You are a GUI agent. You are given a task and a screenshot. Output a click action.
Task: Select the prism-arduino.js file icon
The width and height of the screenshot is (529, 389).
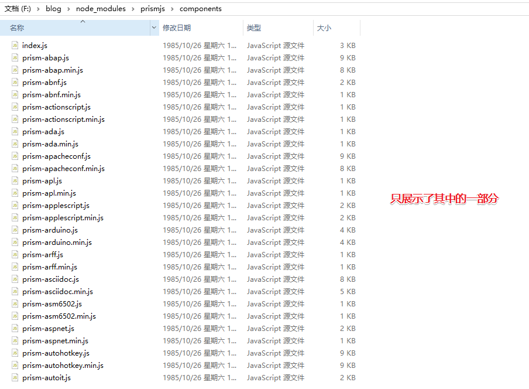15,230
